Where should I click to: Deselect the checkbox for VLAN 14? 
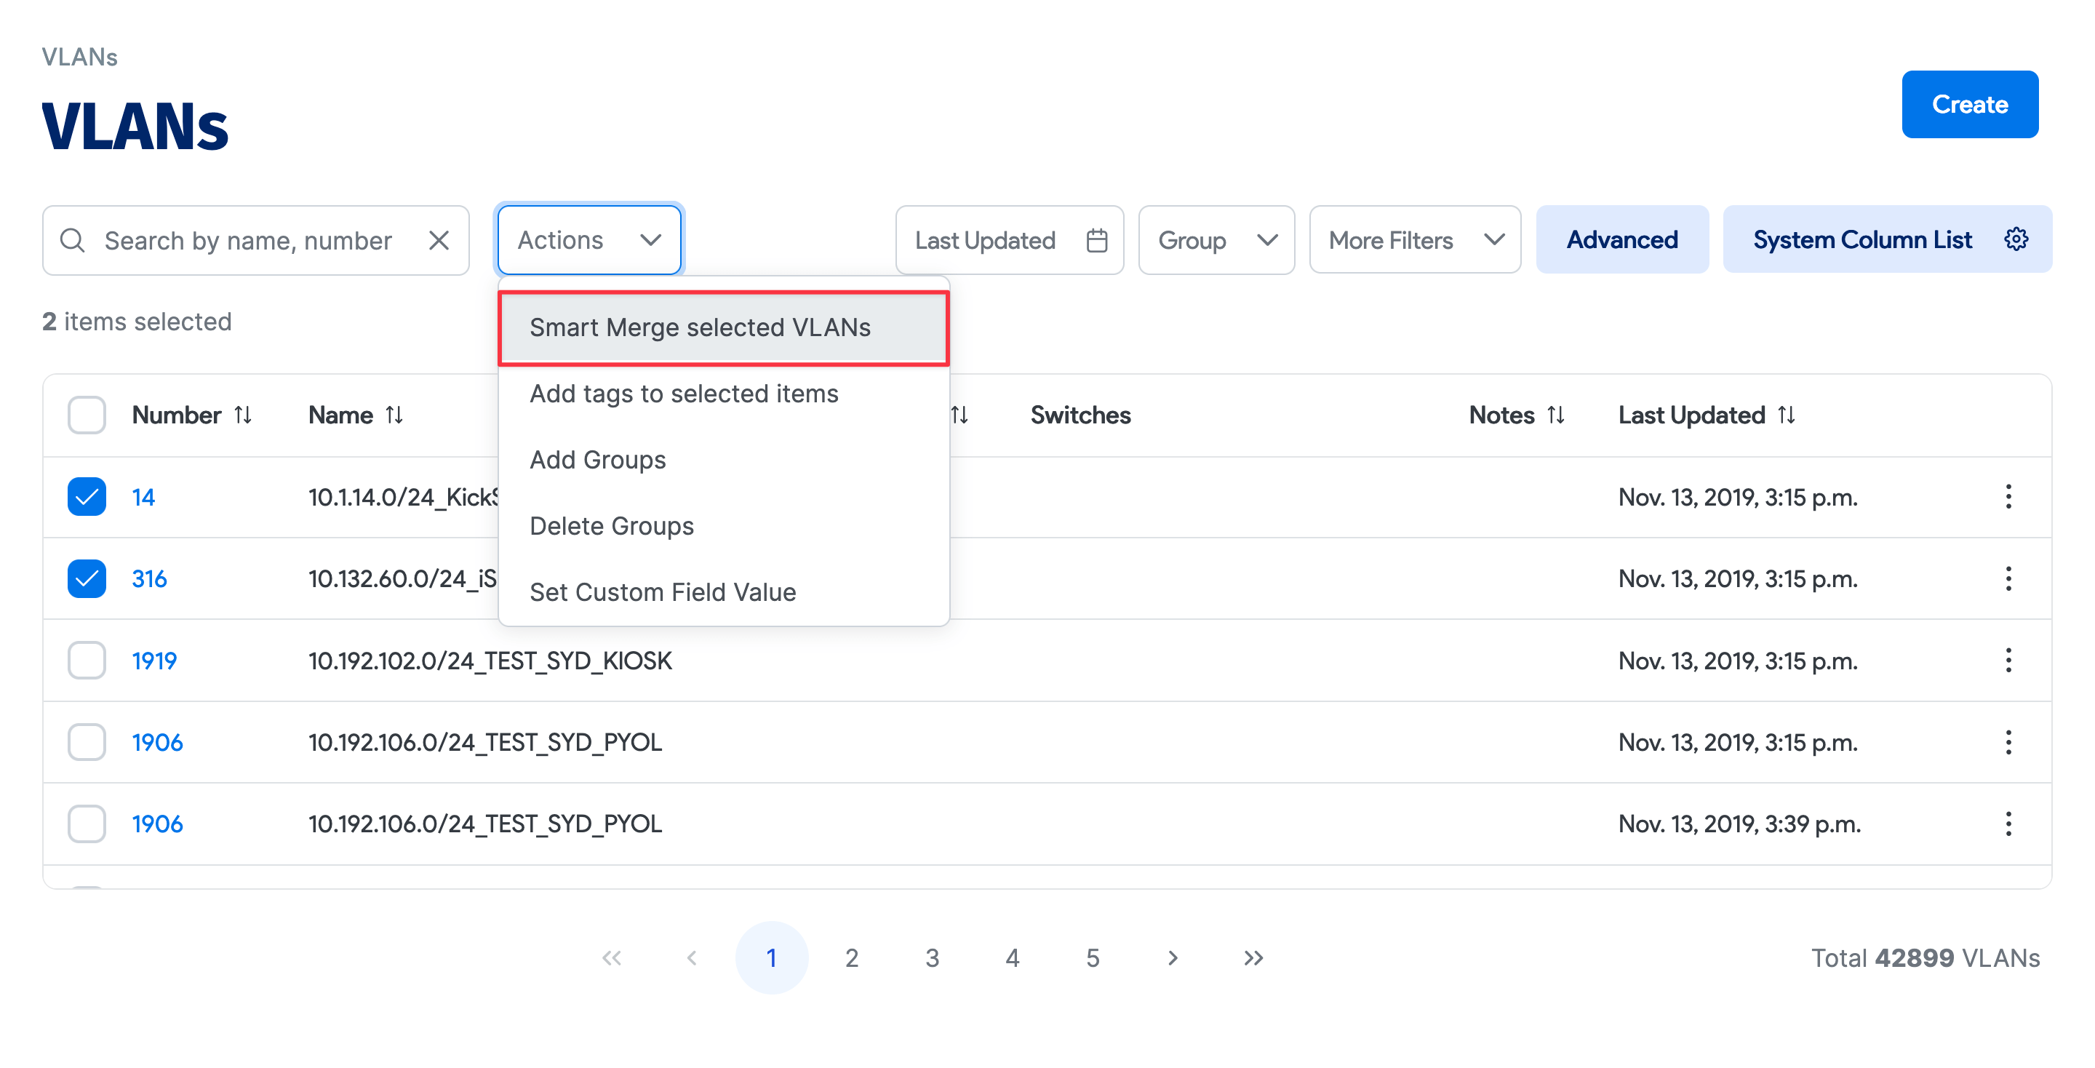pos(87,496)
